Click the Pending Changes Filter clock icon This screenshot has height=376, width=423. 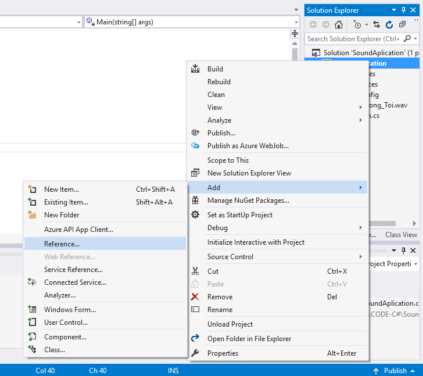click(356, 24)
